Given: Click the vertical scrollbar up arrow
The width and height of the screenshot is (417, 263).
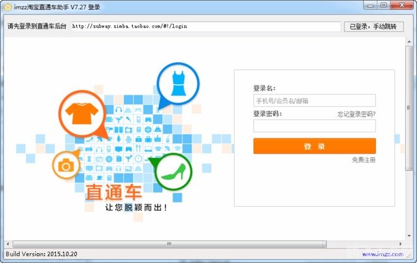Looking at the screenshot, I should 409,42.
